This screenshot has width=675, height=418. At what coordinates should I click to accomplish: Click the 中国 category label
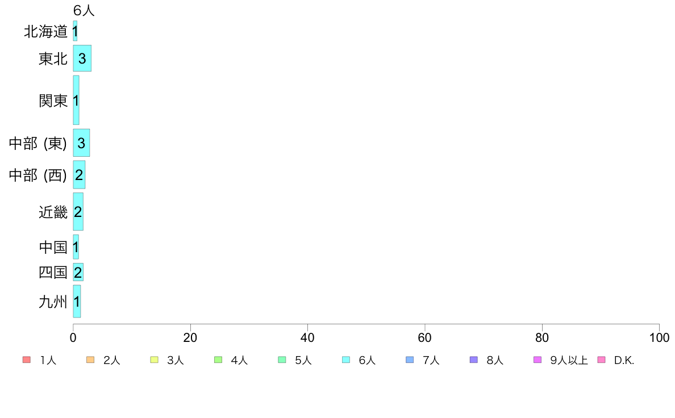pos(53,247)
